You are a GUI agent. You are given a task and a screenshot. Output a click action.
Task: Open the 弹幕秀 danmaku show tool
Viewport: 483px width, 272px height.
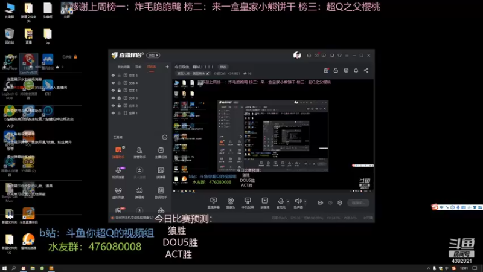(139, 193)
